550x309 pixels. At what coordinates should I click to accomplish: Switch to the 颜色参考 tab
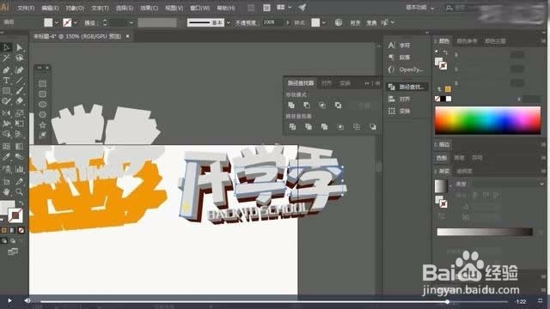[467, 41]
